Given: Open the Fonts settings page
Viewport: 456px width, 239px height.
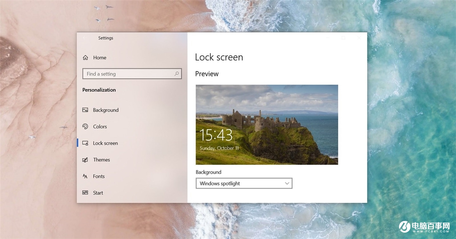Looking at the screenshot, I should click(x=99, y=176).
